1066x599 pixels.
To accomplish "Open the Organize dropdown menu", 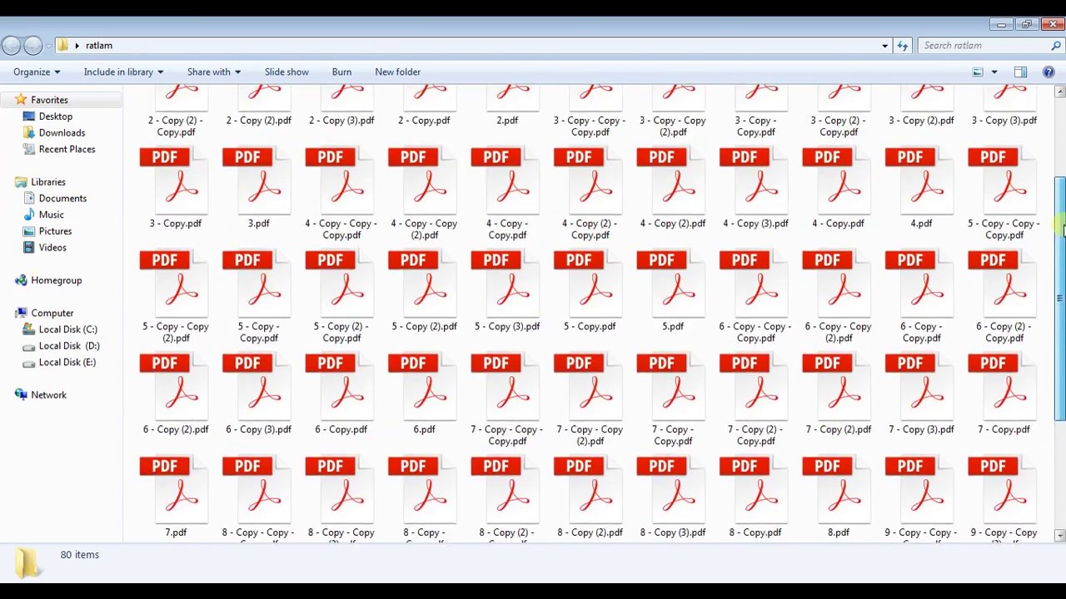I will 36,72.
